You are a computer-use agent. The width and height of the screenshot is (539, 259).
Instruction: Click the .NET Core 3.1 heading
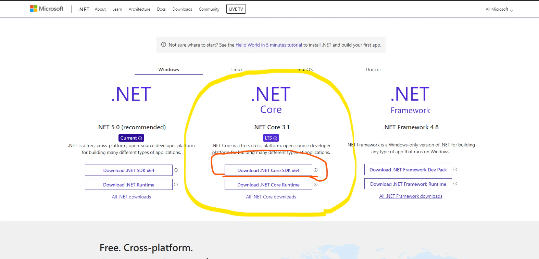[271, 127]
